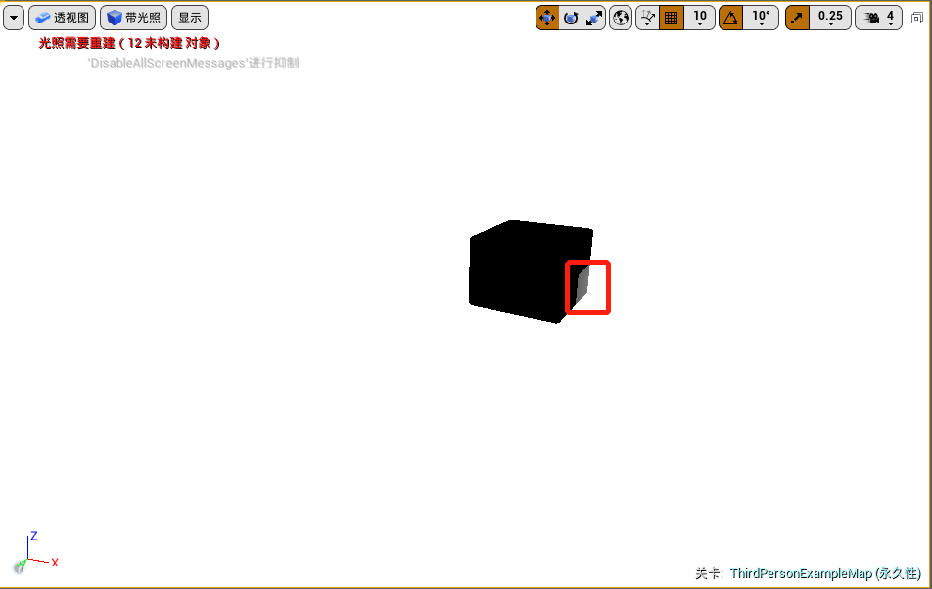Open grid snap size 10 dropdown

[700, 18]
